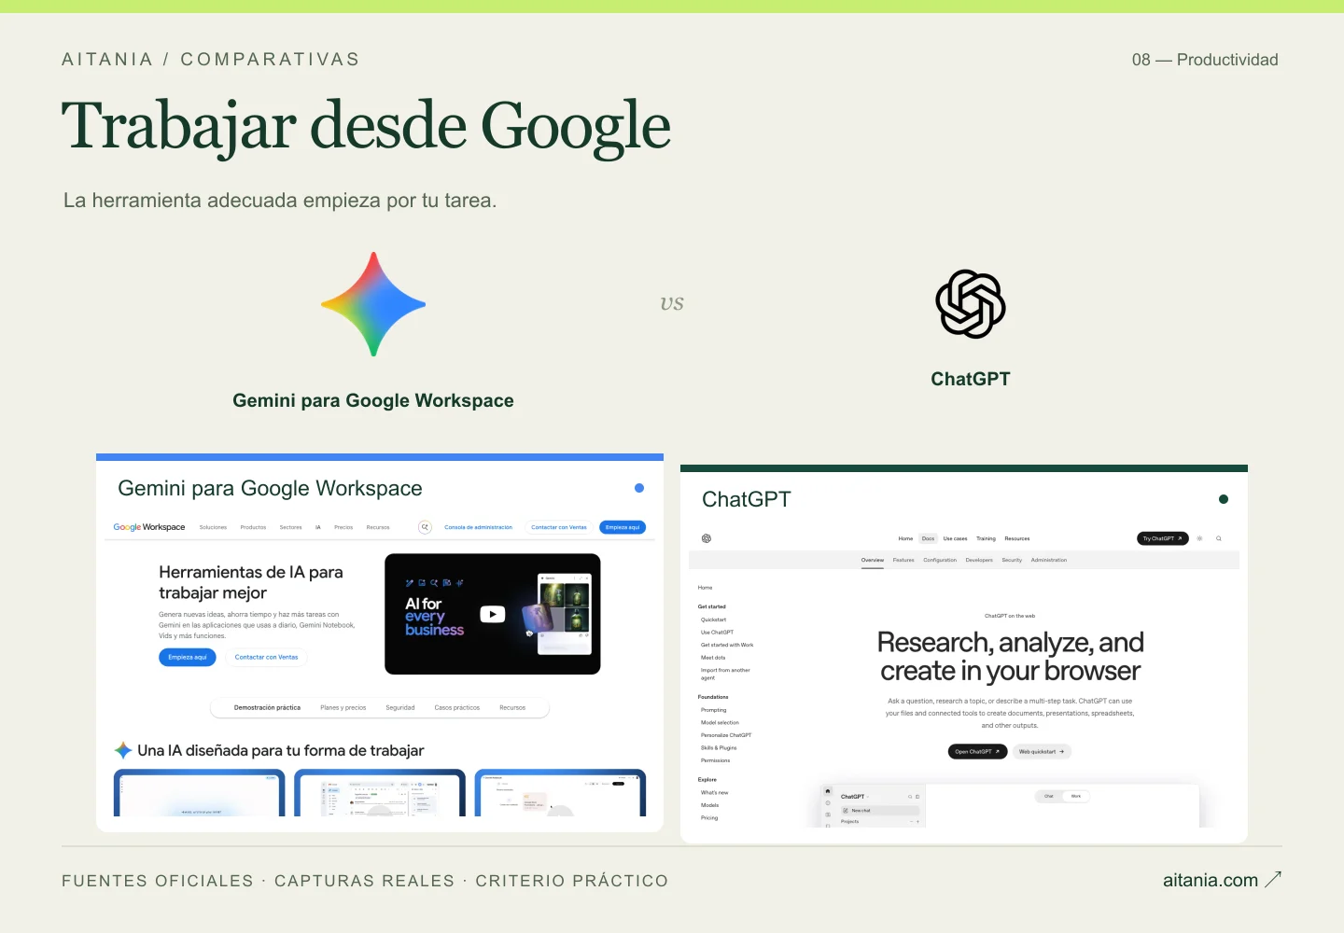Open 'Skills & Plugins' in the docs sidebar
Image resolution: width=1344 pixels, height=933 pixels.
(719, 747)
